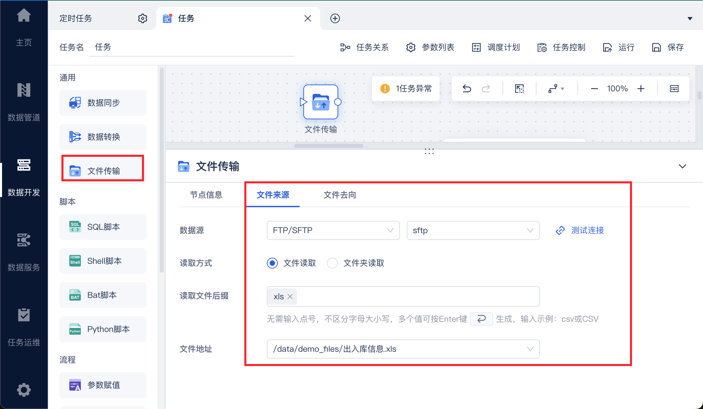Open the sftp connection dropdown
The height and width of the screenshot is (409, 703).
click(x=473, y=230)
